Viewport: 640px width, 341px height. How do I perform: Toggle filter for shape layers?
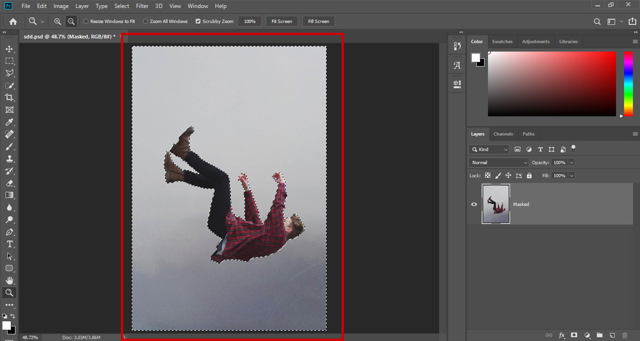551,149
